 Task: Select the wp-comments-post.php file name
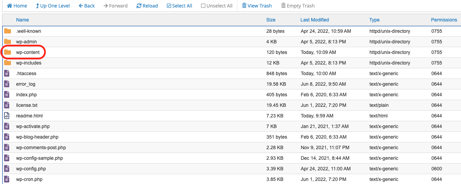click(x=41, y=147)
